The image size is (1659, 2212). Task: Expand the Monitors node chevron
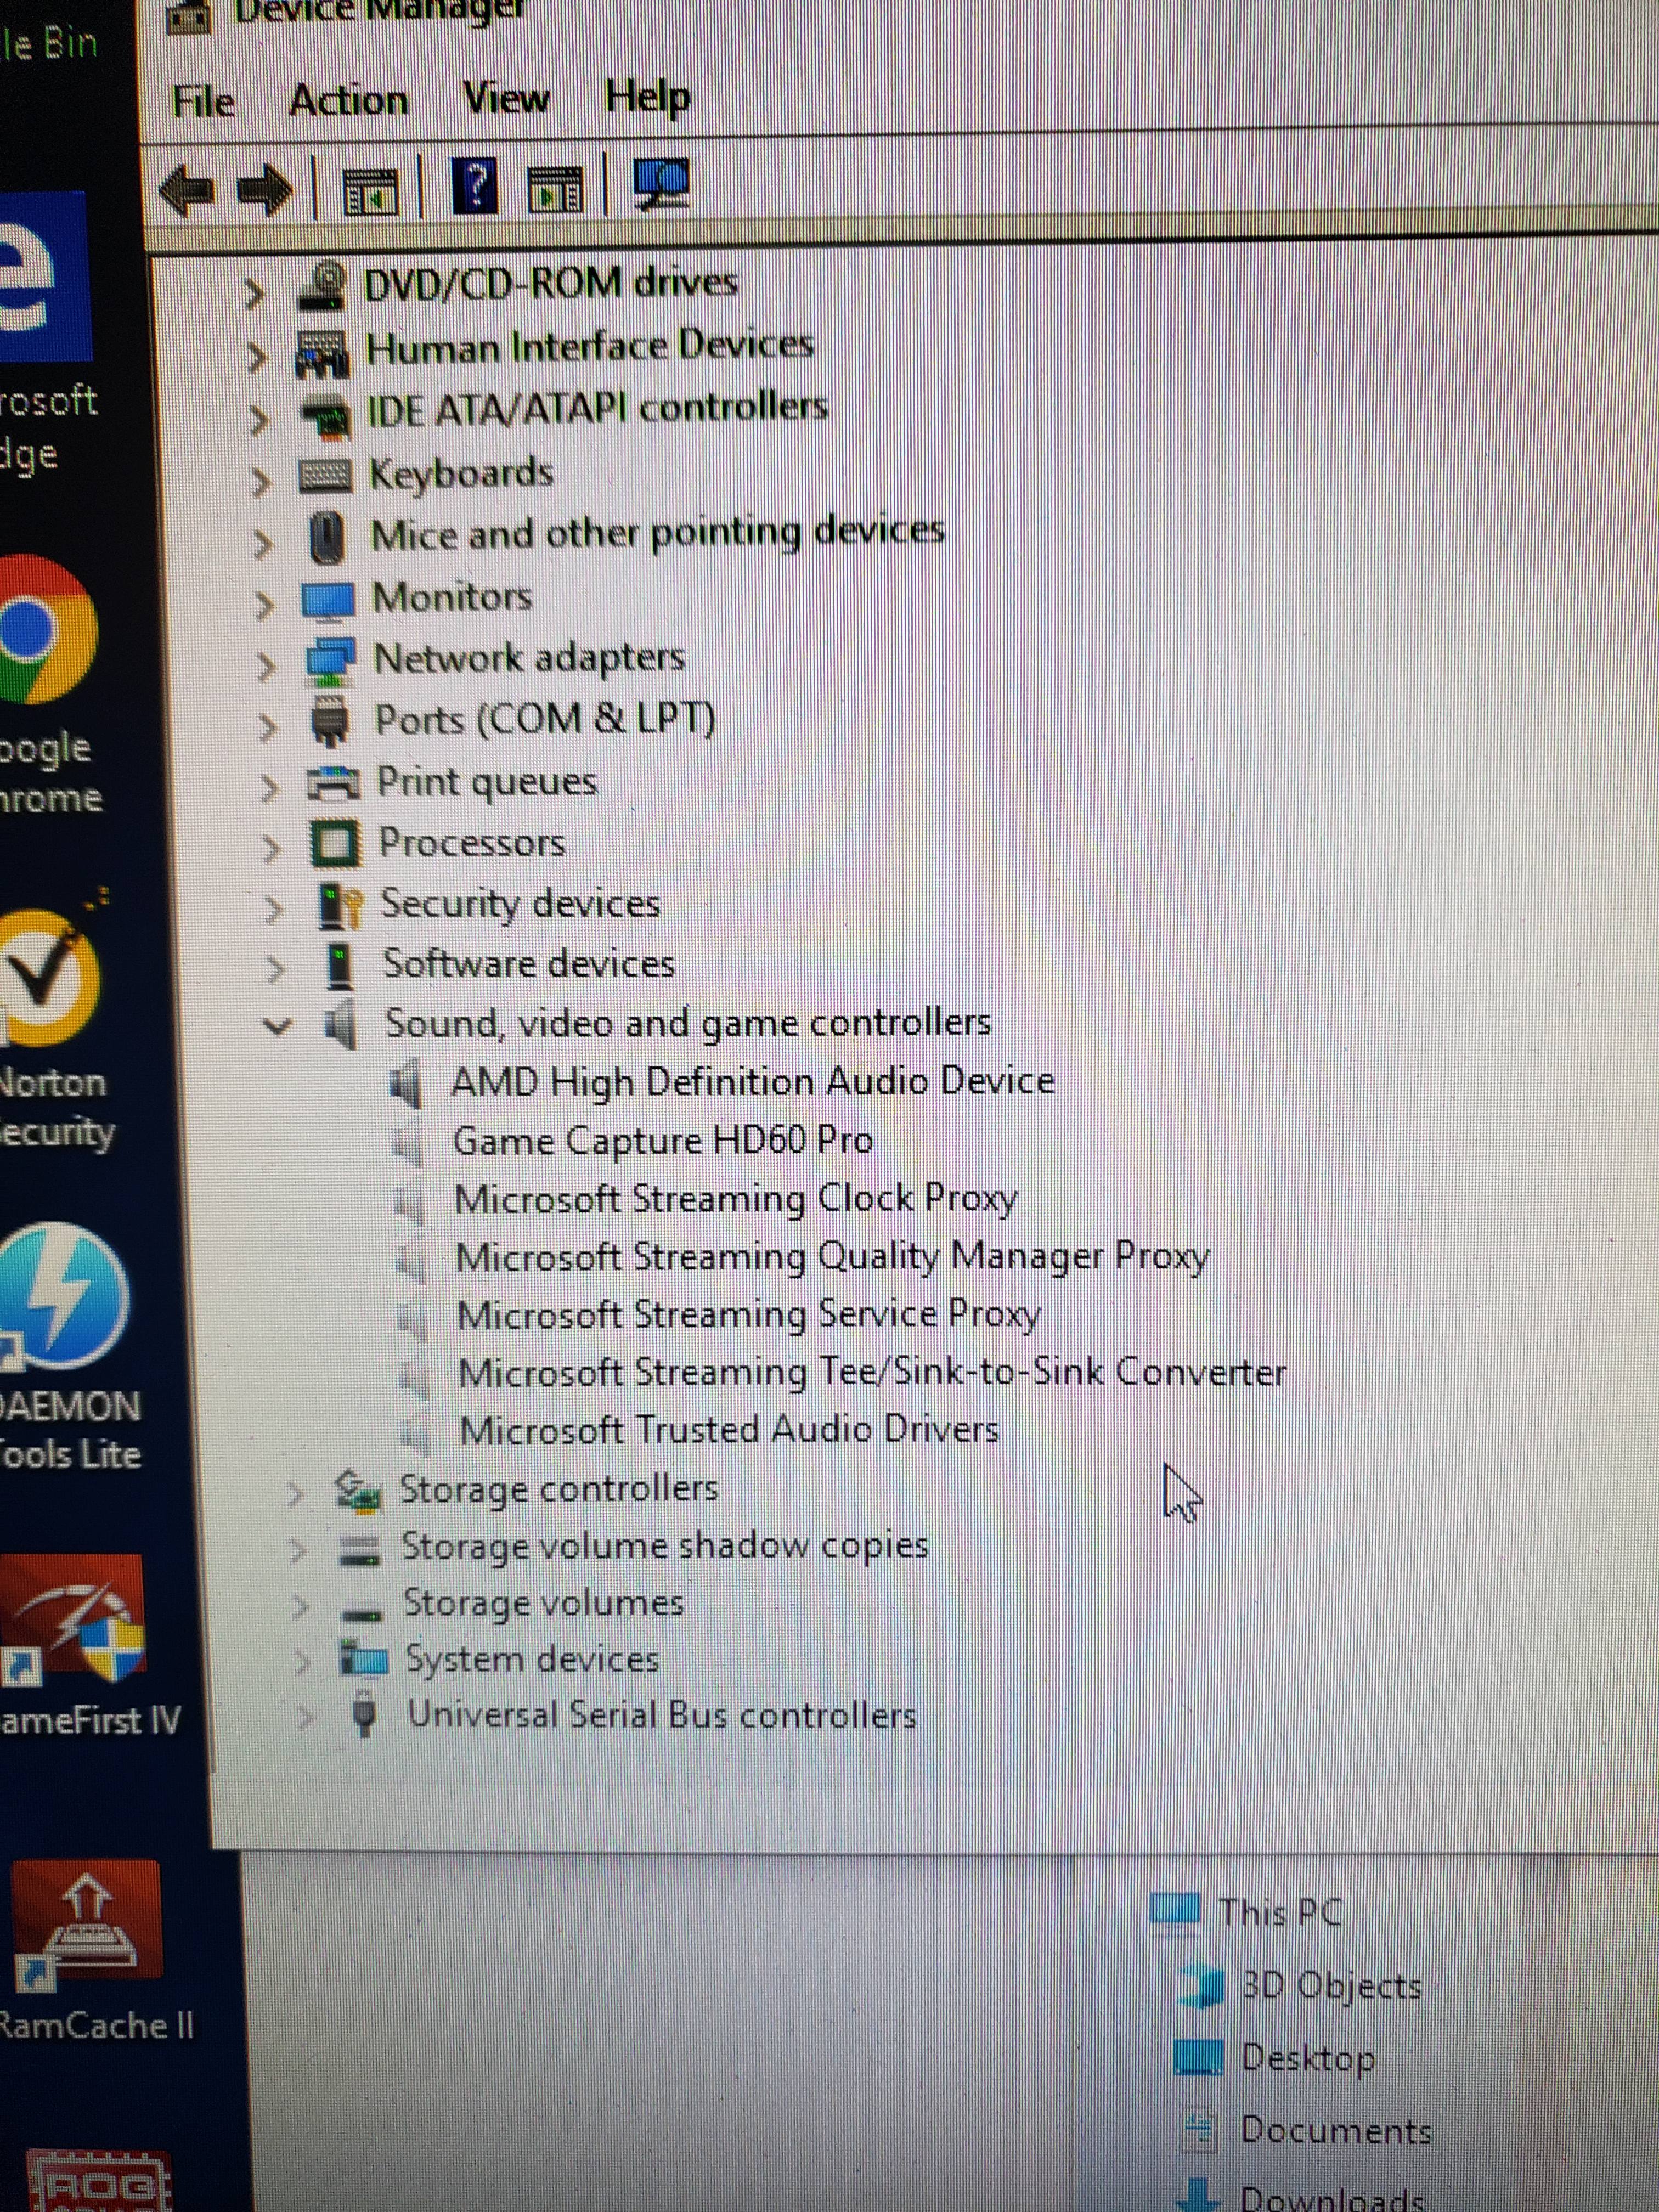[x=264, y=605]
